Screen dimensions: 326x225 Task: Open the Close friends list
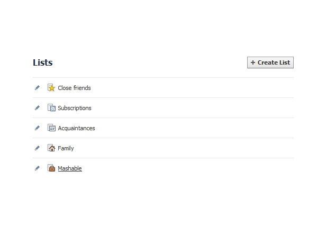74,88
